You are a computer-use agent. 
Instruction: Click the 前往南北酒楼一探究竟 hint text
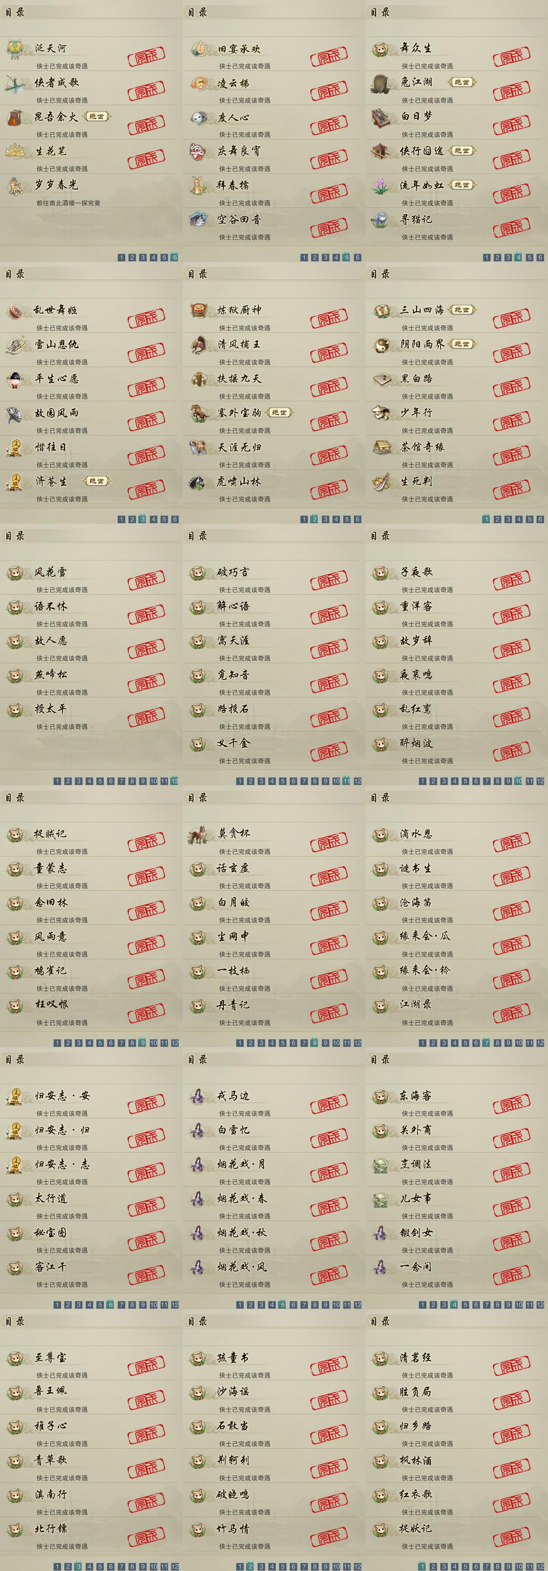click(68, 203)
